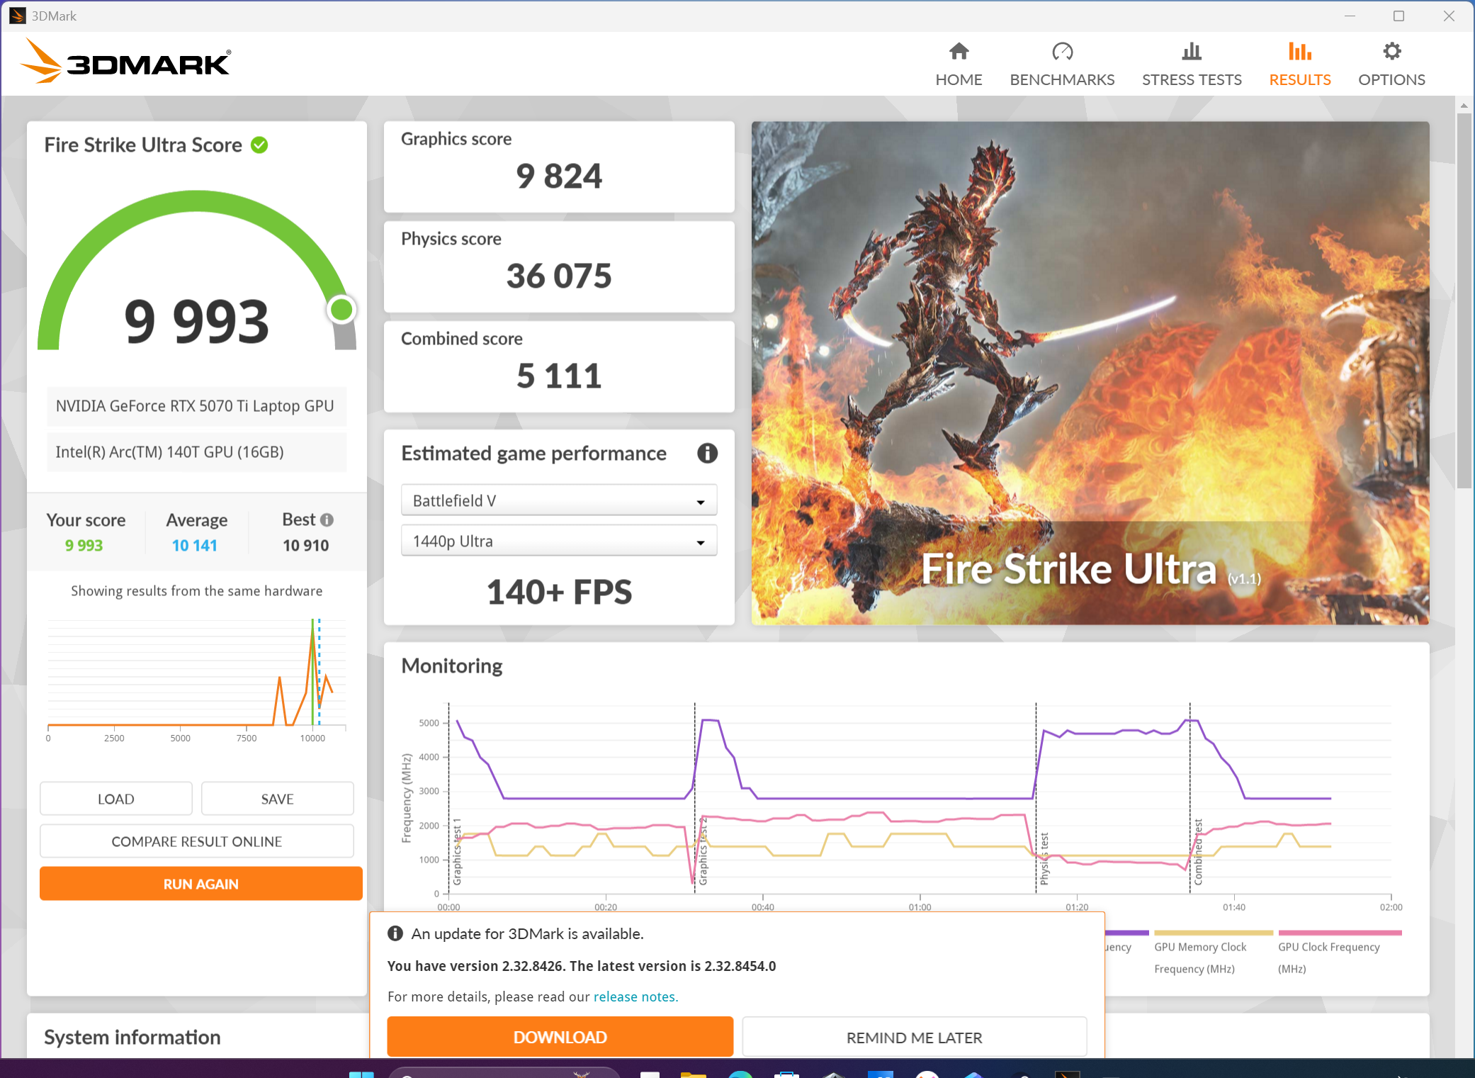1475x1078 pixels.
Task: Click Compare Result Online button
Action: click(x=196, y=841)
